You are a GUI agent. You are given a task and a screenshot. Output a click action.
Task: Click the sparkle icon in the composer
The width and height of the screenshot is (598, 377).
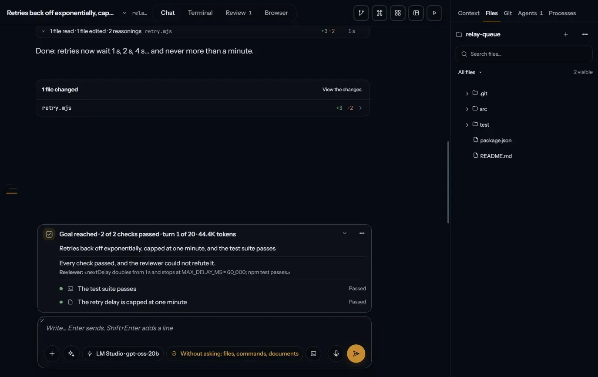(71, 353)
